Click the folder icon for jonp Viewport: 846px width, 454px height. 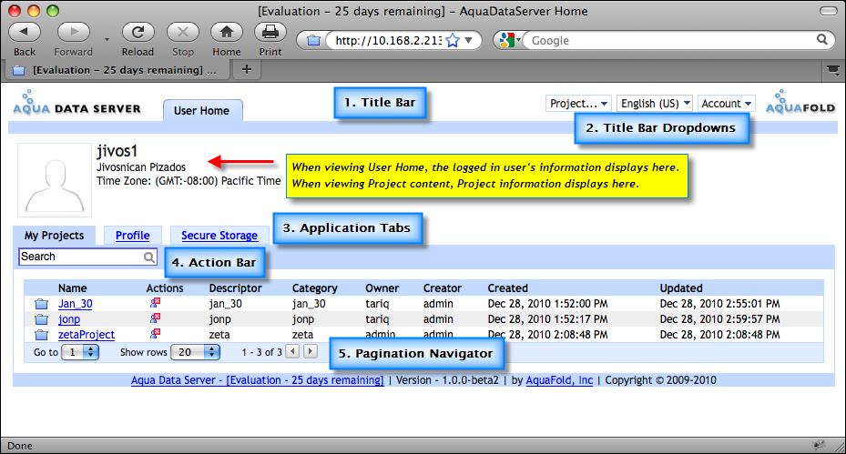(x=42, y=319)
